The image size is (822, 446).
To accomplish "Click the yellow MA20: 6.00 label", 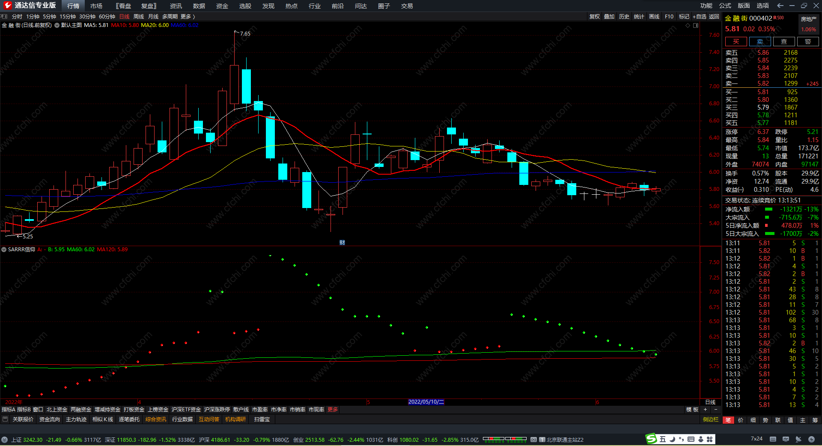I will click(155, 25).
